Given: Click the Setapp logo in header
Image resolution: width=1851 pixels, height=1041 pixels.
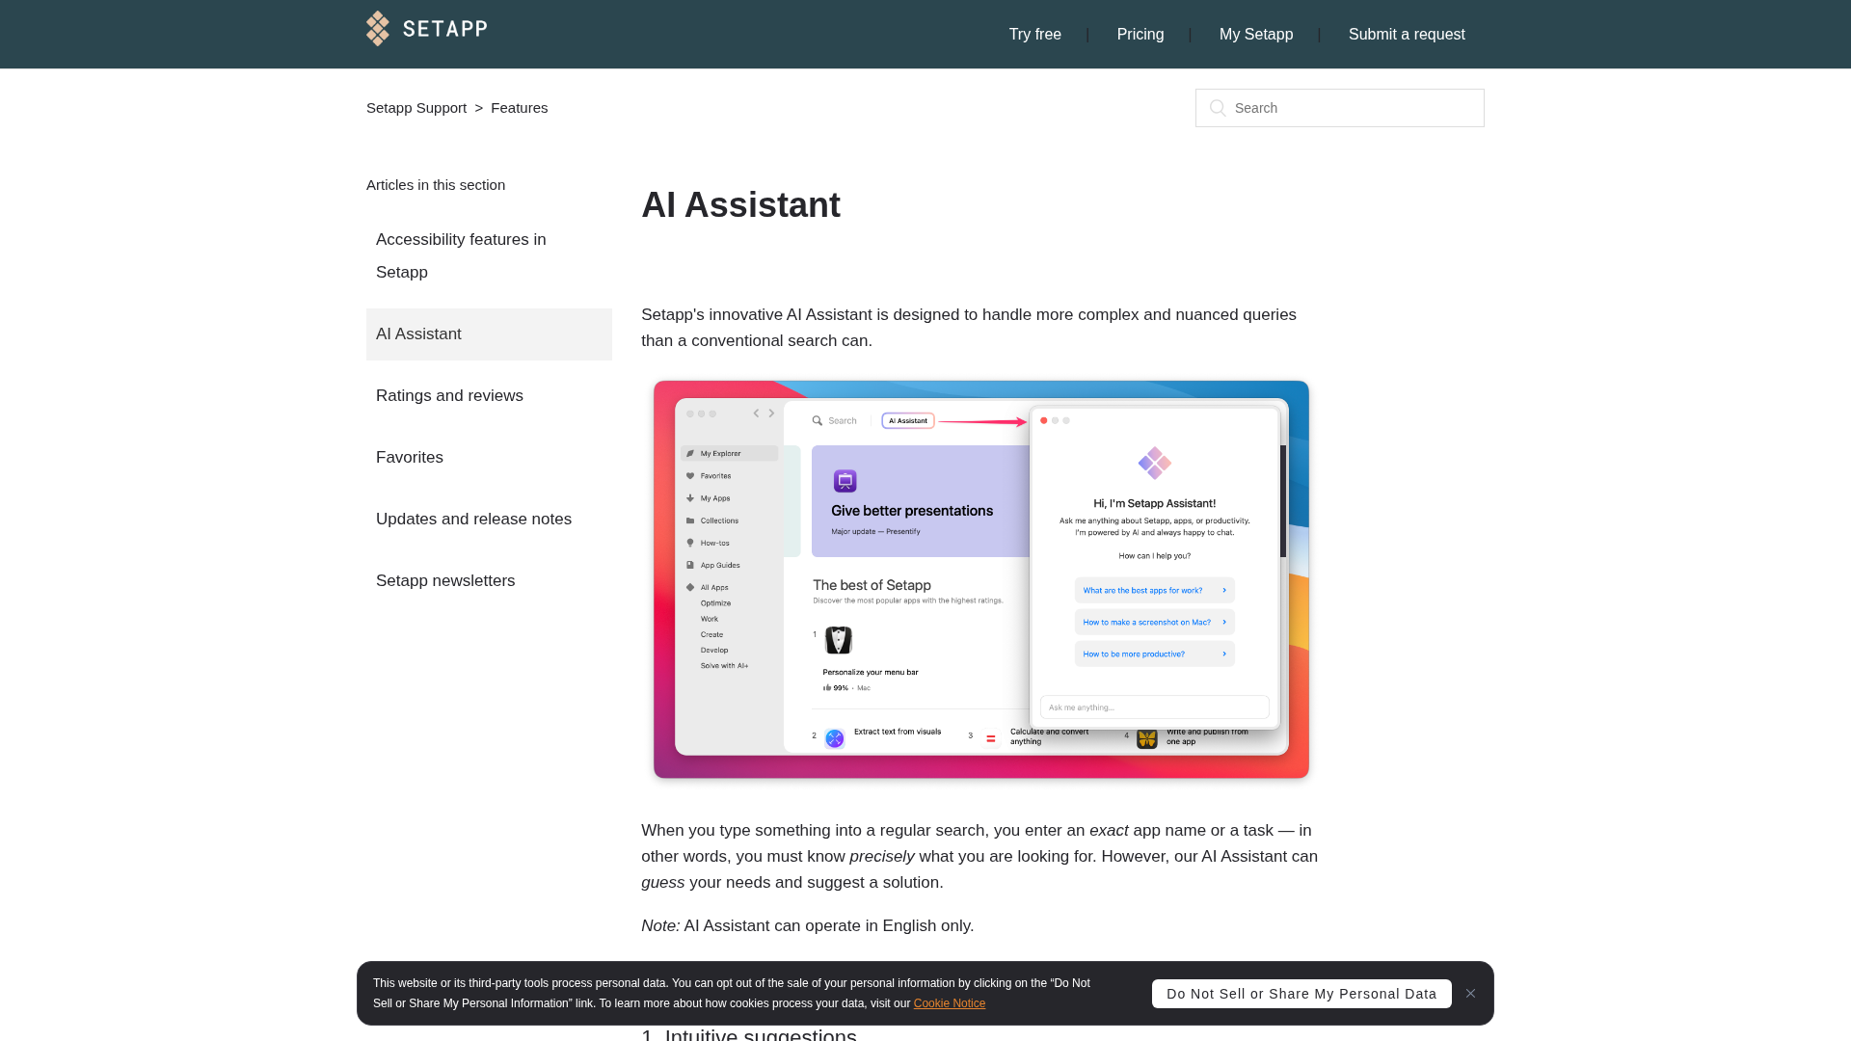Looking at the screenshot, I should tap(426, 29).
